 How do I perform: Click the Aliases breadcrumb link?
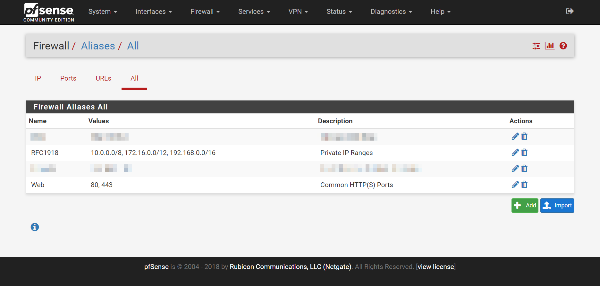coord(98,46)
